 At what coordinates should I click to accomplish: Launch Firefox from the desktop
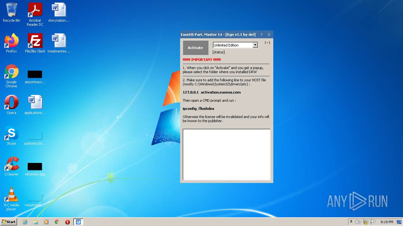coord(11,43)
